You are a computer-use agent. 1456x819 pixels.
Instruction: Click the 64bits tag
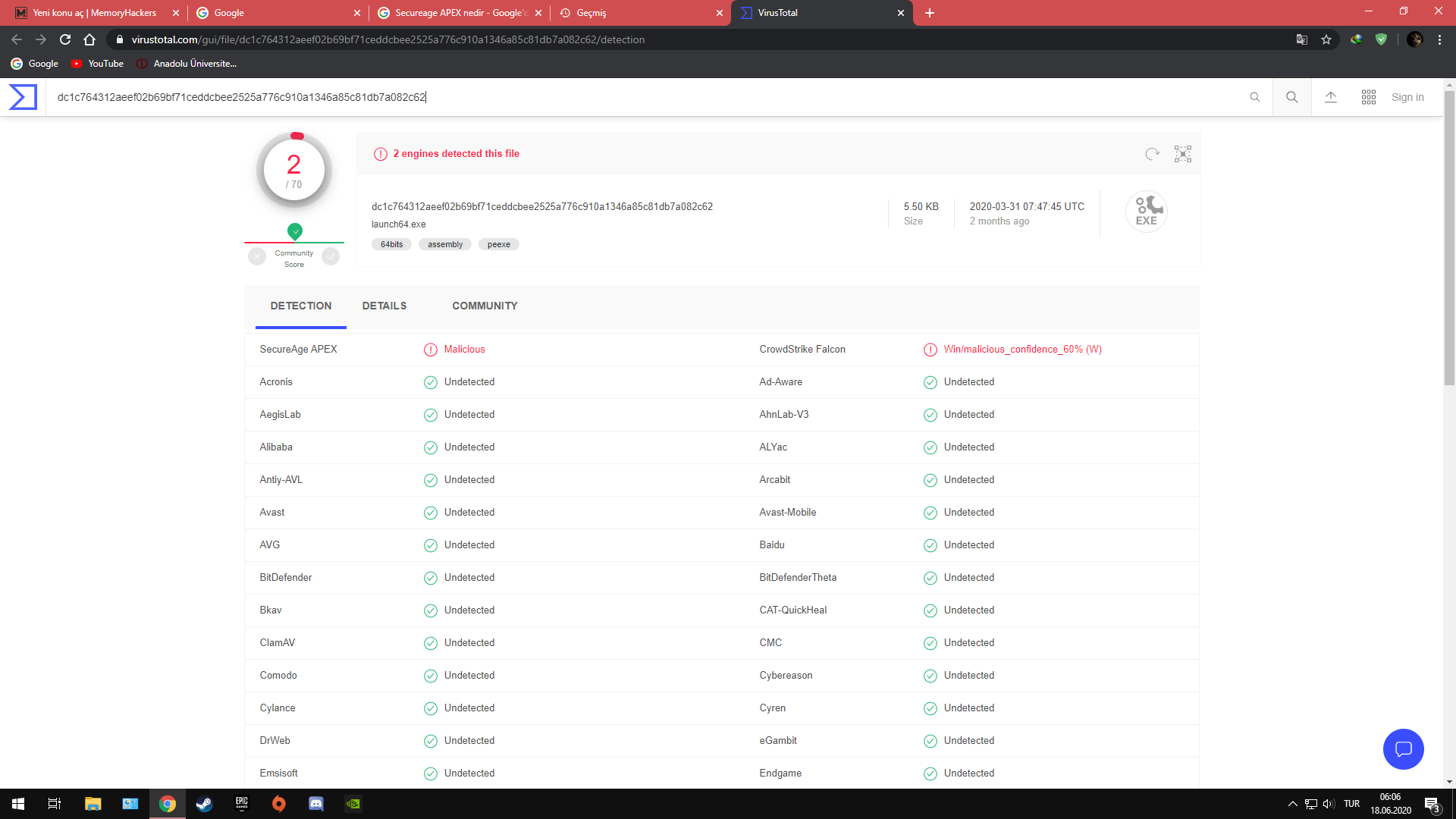[x=391, y=244]
